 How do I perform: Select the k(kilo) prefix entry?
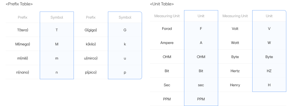91,44
